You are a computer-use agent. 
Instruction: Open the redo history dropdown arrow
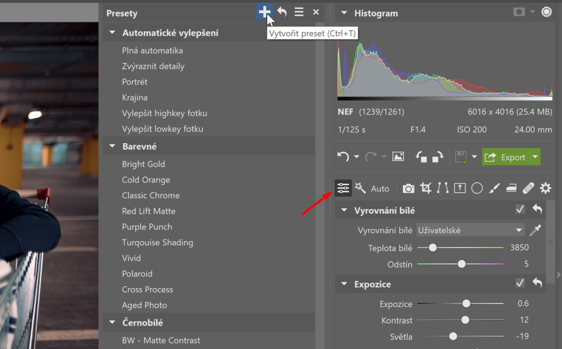[384, 157]
